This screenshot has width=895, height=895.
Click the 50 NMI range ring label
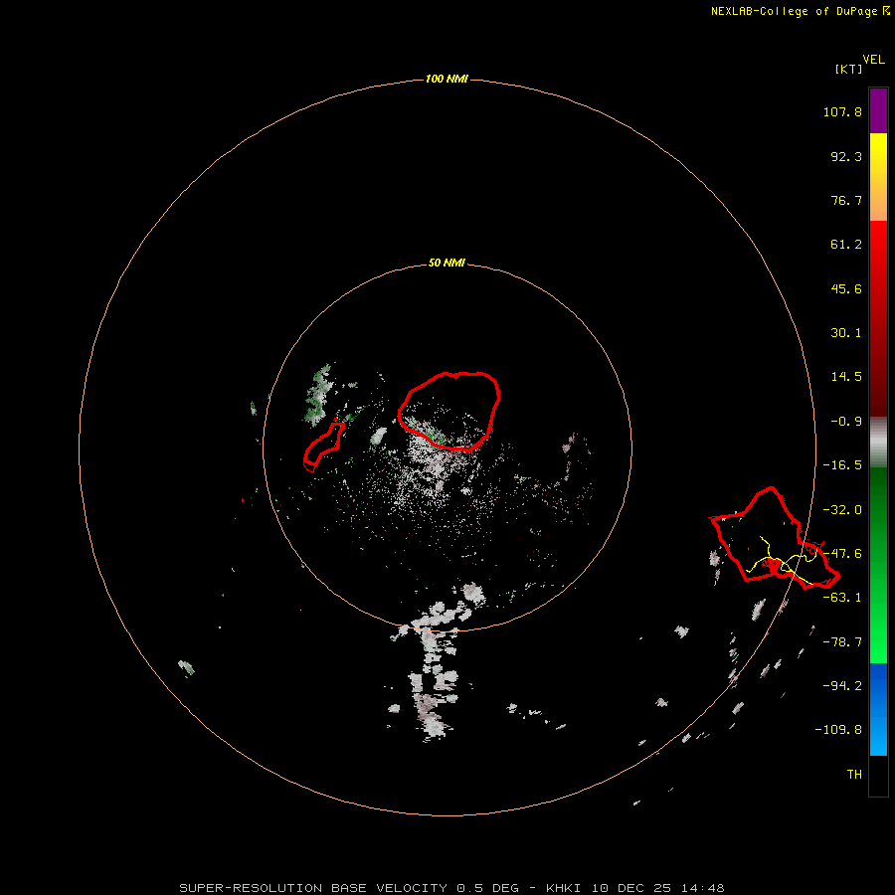tap(447, 264)
